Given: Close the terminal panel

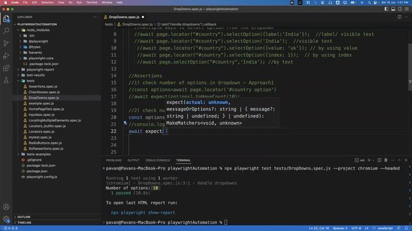Looking at the screenshot, I should tap(406, 160).
